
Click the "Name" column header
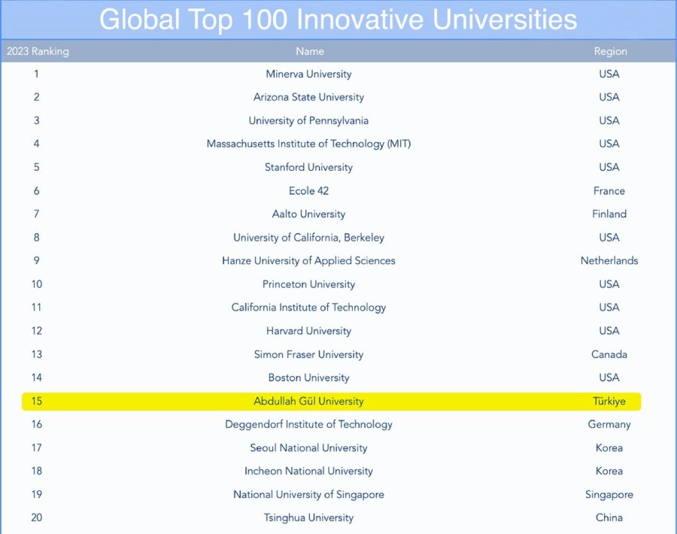click(309, 51)
